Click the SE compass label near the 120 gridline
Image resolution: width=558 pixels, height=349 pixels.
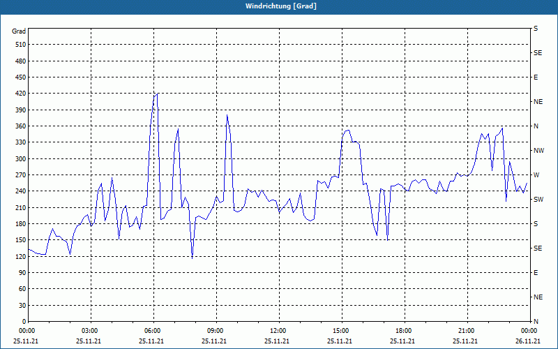(x=538, y=248)
